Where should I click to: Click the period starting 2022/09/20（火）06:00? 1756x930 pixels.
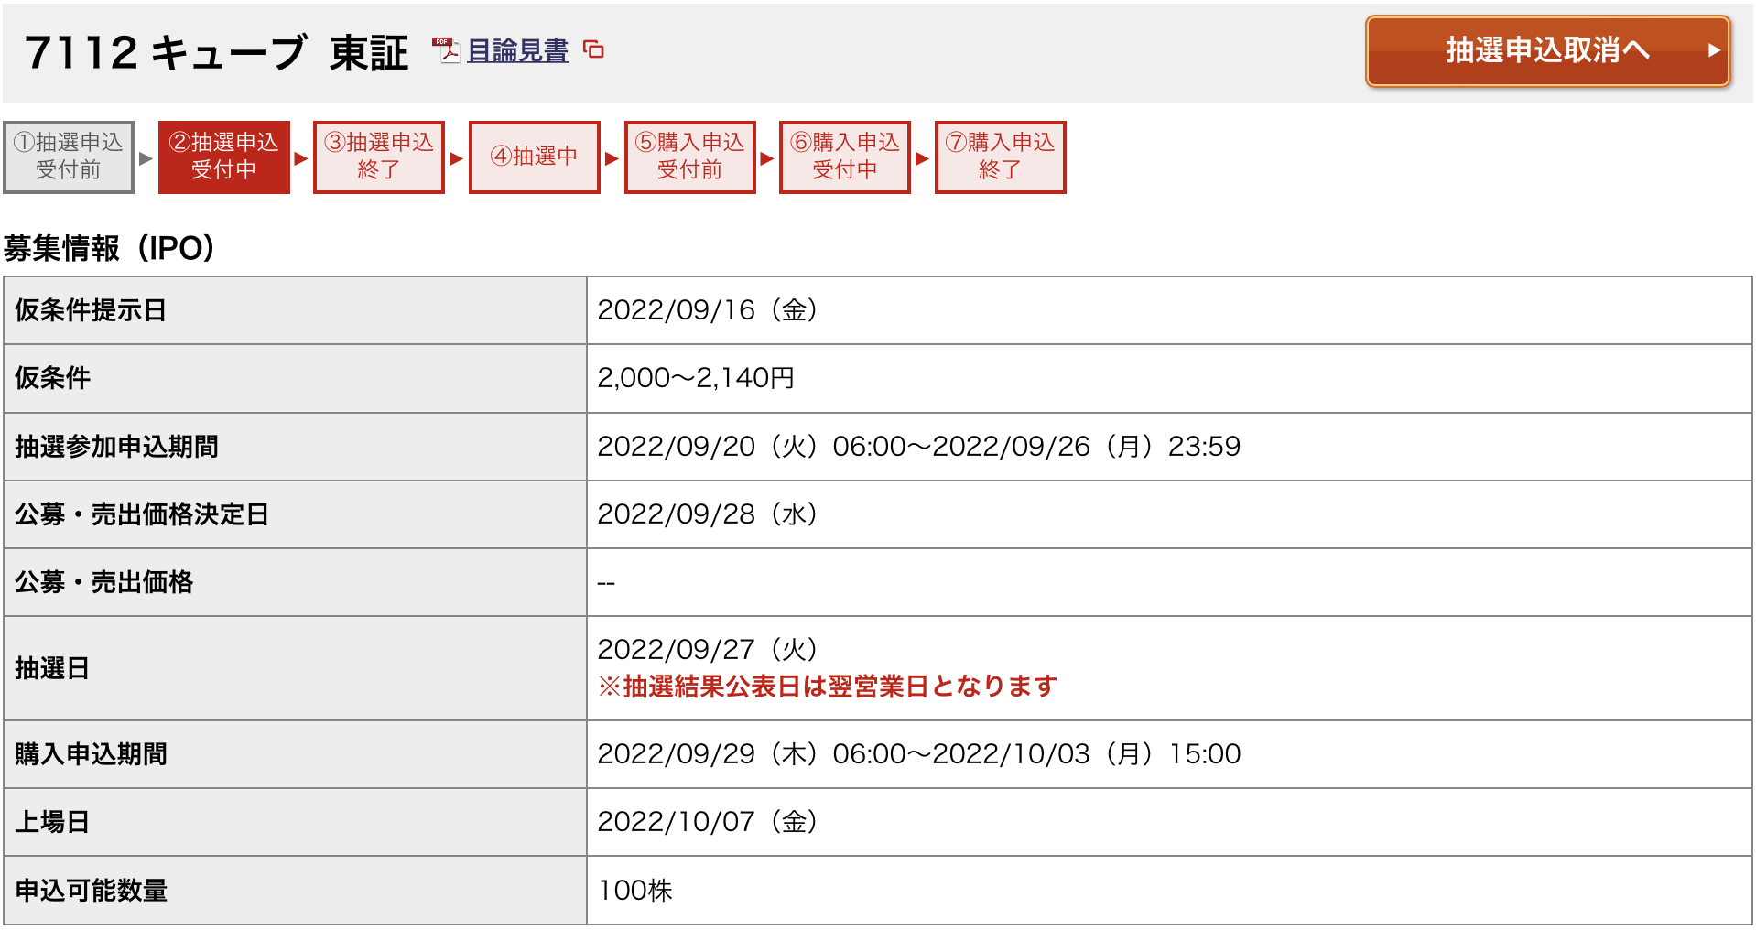point(919,447)
